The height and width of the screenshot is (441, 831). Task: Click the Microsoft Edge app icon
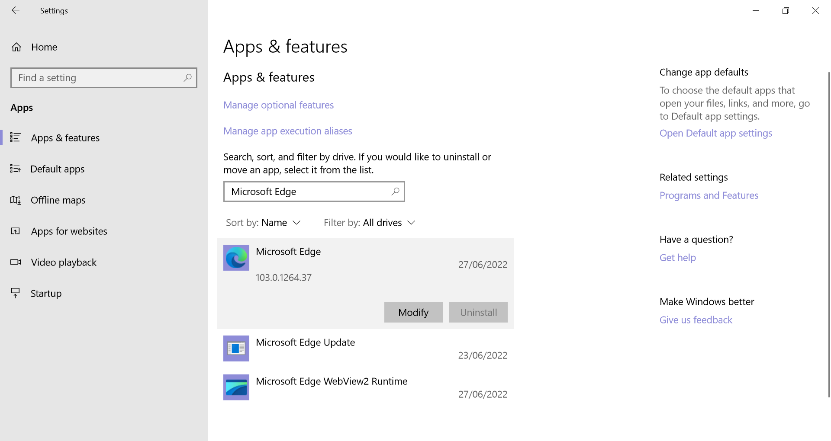click(x=236, y=258)
